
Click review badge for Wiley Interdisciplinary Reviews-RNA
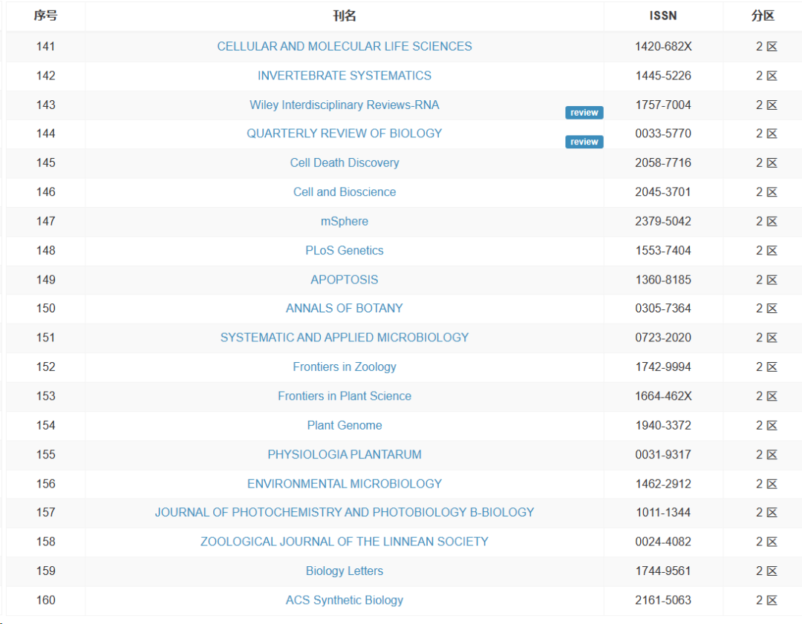(584, 113)
